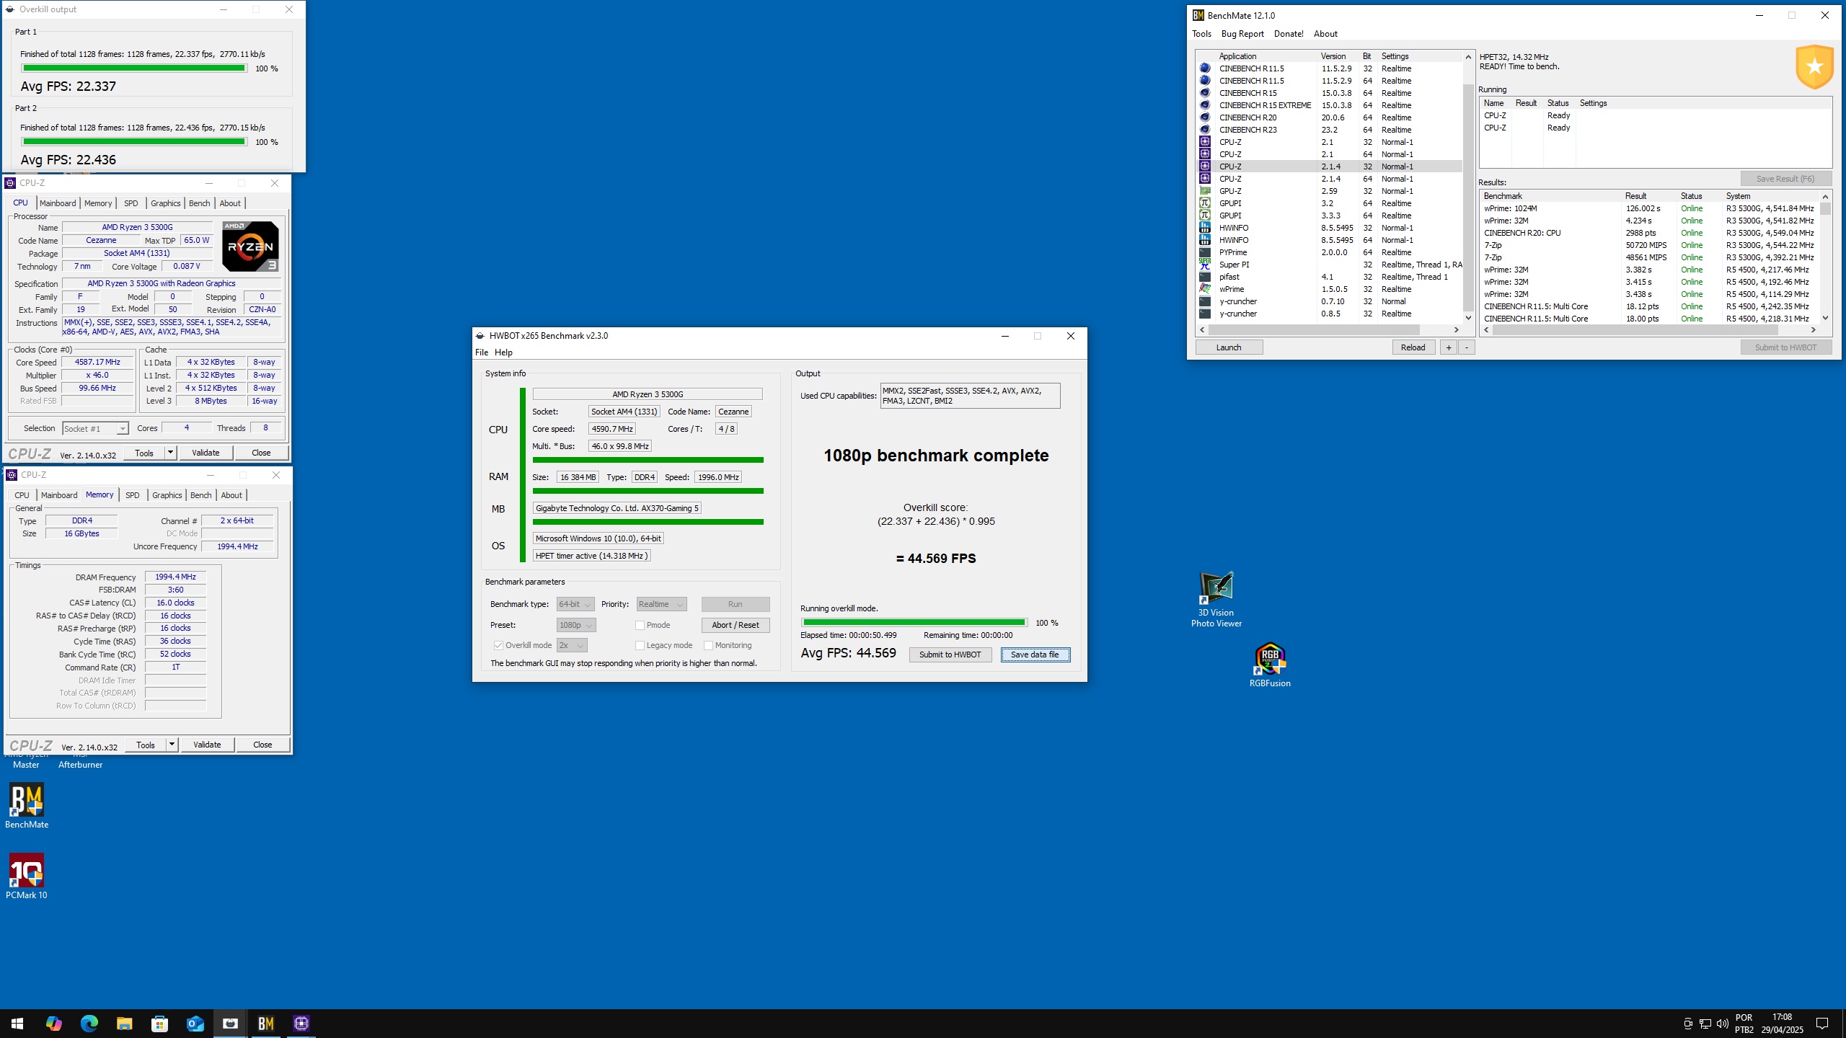Click the Windows Start button
The image size is (1846, 1038).
(17, 1024)
